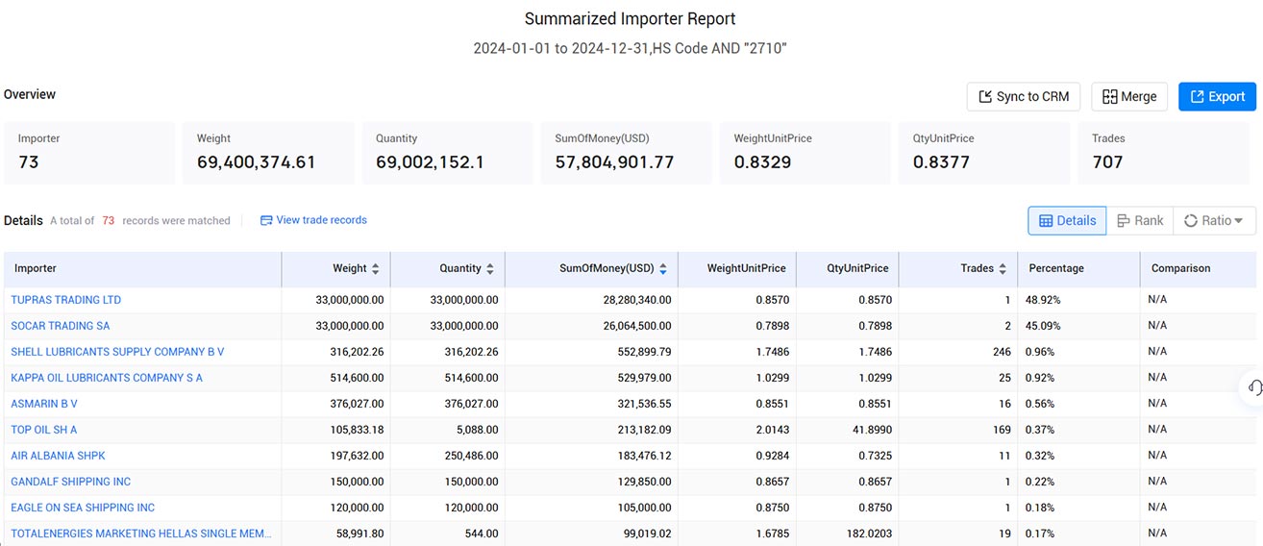
Task: Export the importer report
Action: 1217,97
